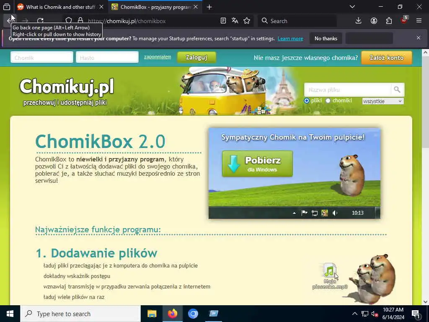This screenshot has height=322, width=429.
Task: Click the Firefox icon in taskbar
Action: coord(172,314)
